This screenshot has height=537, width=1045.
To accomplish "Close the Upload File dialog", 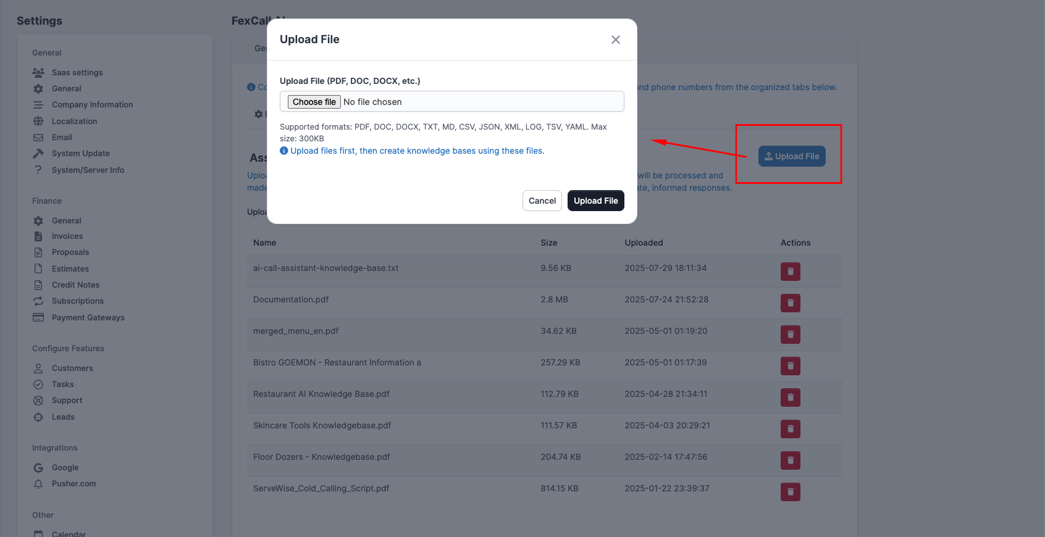I will (615, 40).
